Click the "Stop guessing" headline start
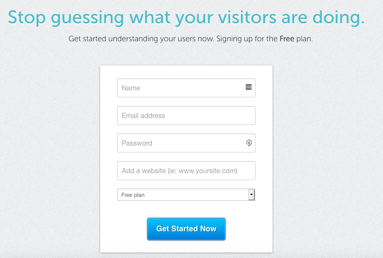 click(28, 17)
